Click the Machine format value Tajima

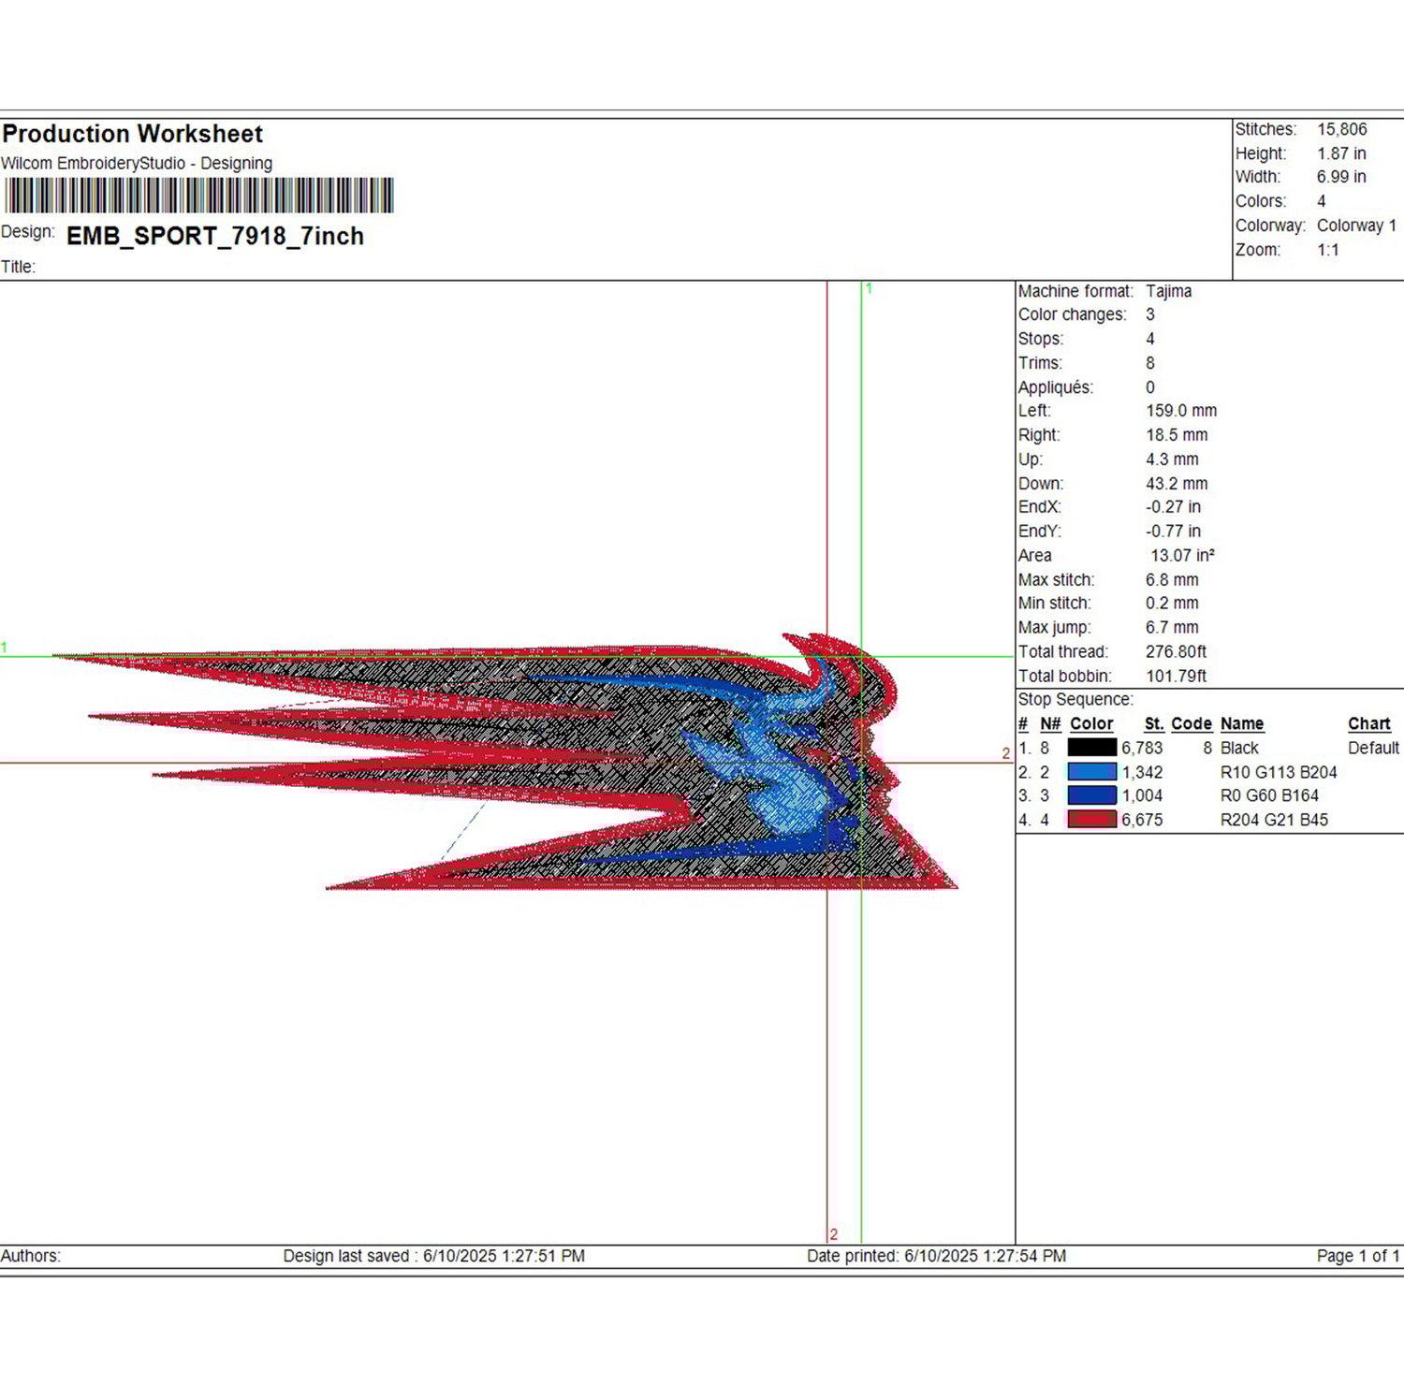[x=1169, y=291]
